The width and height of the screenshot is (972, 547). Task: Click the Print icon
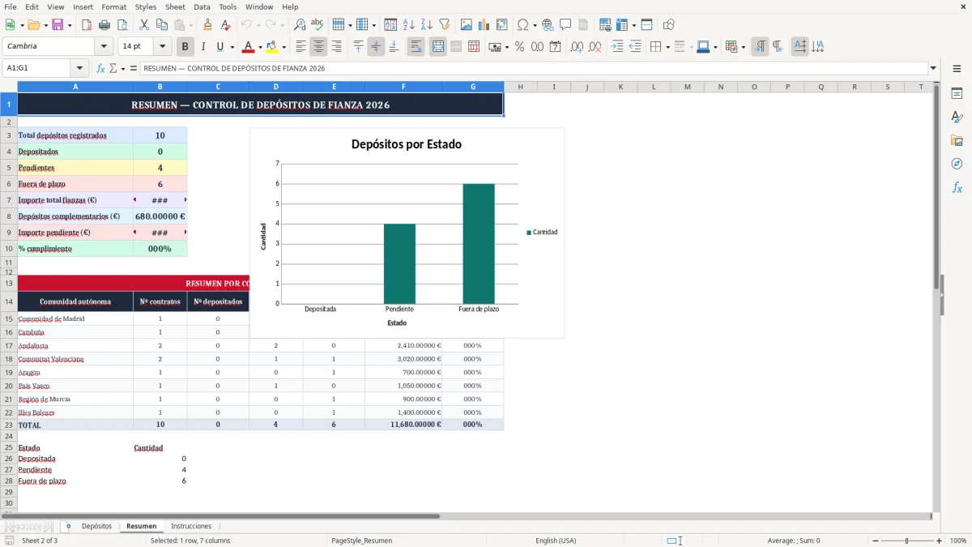(104, 25)
